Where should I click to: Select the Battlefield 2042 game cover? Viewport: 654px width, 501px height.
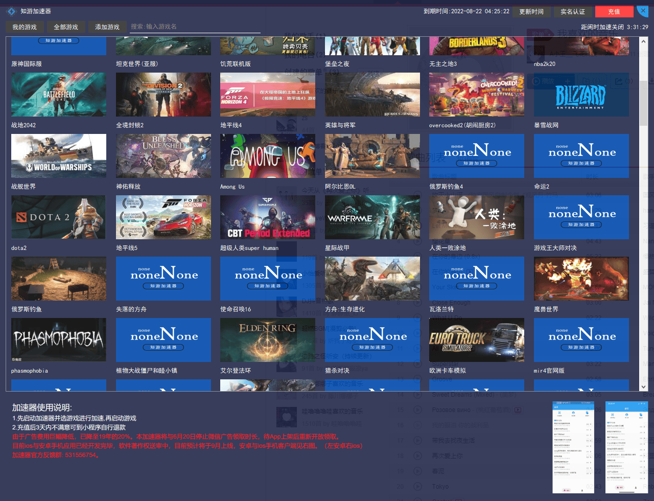pos(59,95)
